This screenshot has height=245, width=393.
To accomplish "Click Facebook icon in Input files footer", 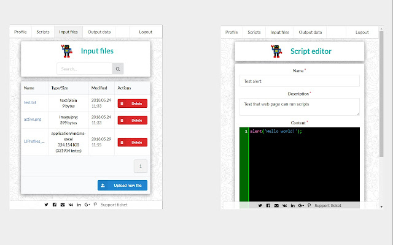I will pyautogui.click(x=55, y=205).
